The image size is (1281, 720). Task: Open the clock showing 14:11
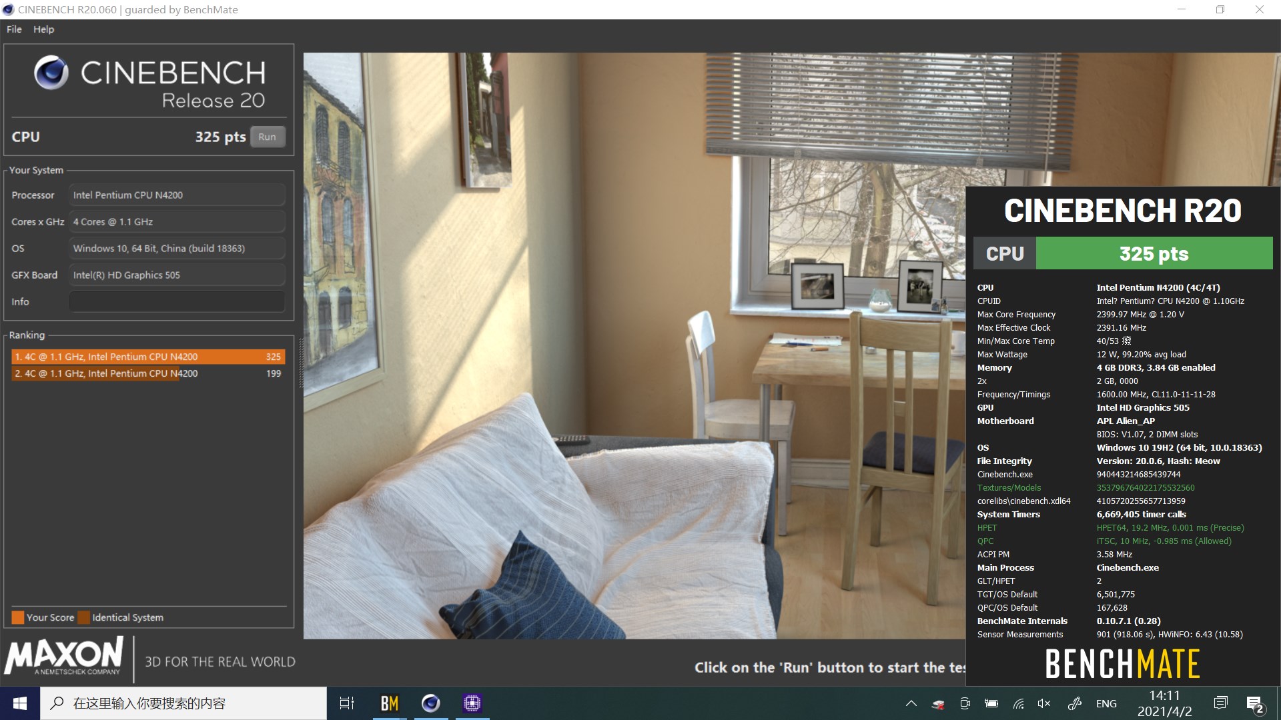[x=1164, y=703]
